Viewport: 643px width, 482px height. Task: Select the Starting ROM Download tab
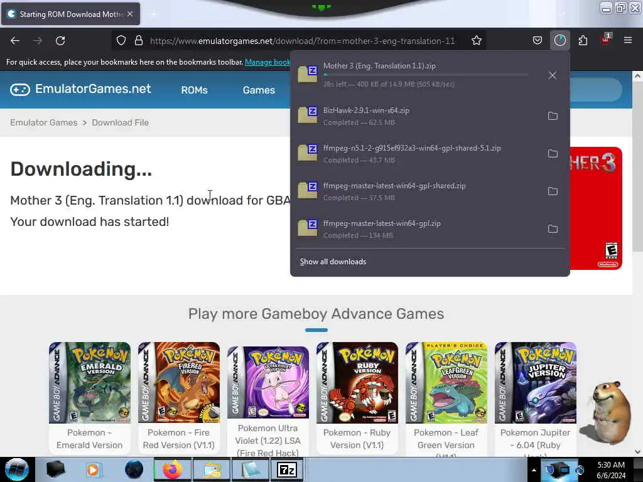point(70,14)
